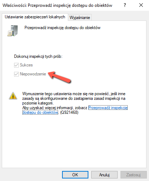
Task: Click the Q921468 reference text
Action: [x=69, y=112]
